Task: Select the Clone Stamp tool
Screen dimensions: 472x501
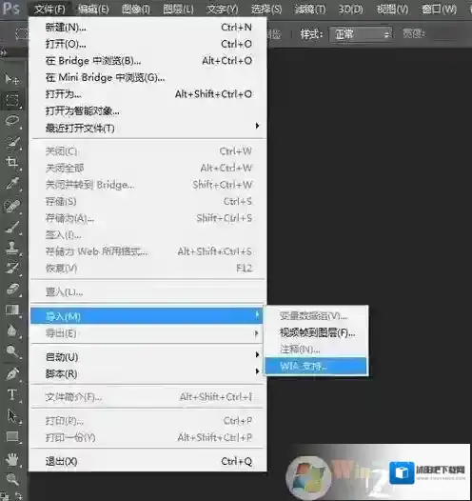Action: pos(12,248)
